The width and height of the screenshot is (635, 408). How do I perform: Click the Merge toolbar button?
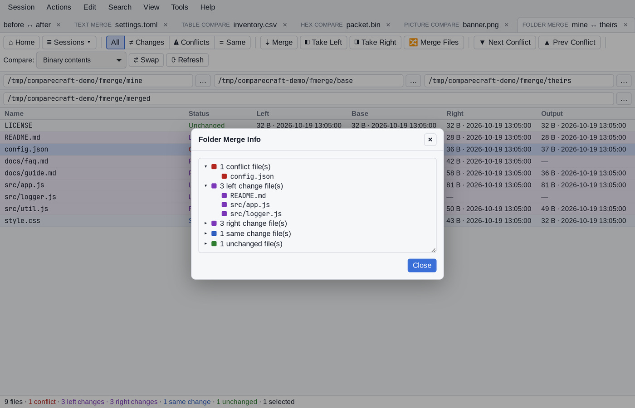279,42
